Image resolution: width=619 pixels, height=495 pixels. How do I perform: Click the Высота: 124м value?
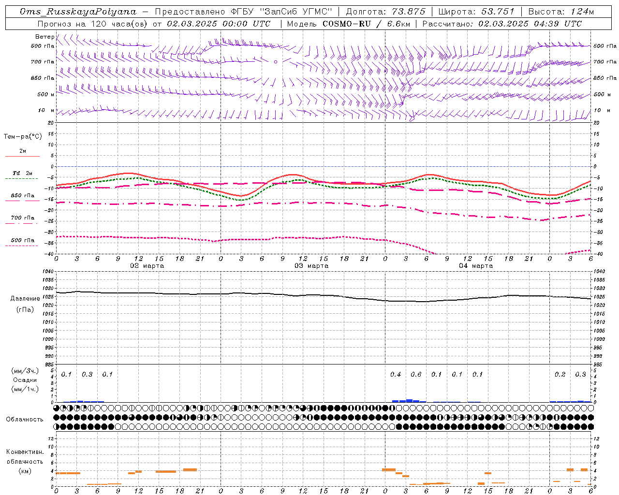click(x=561, y=12)
